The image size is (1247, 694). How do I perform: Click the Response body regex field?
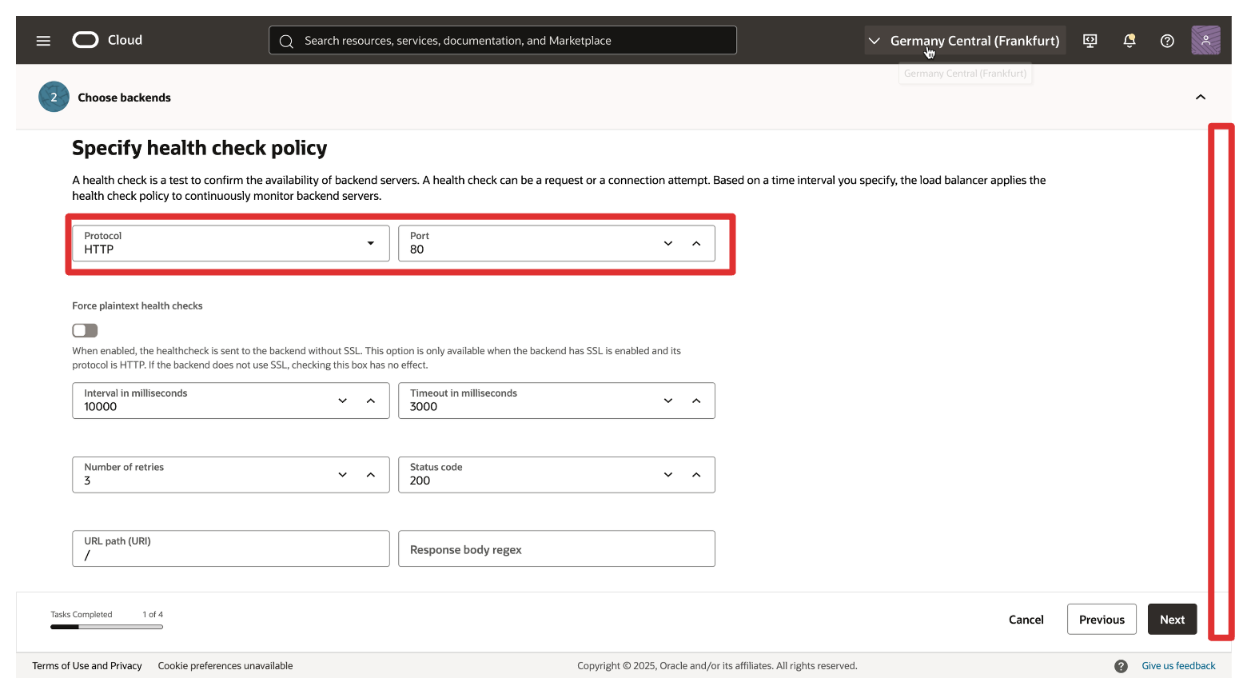(x=556, y=549)
